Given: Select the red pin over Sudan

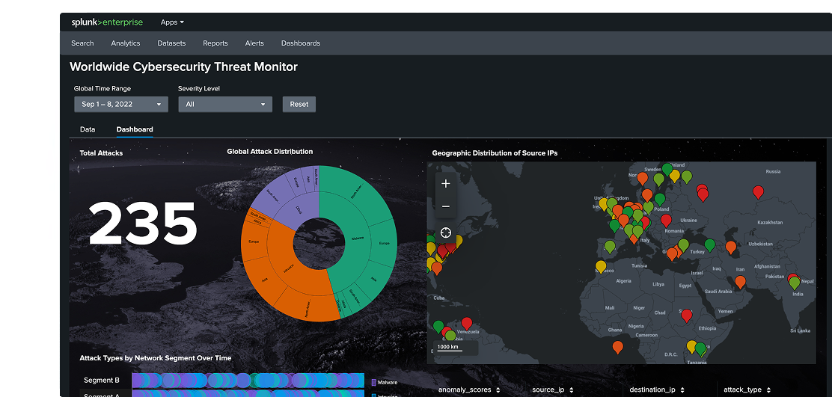Looking at the screenshot, I should (687, 316).
